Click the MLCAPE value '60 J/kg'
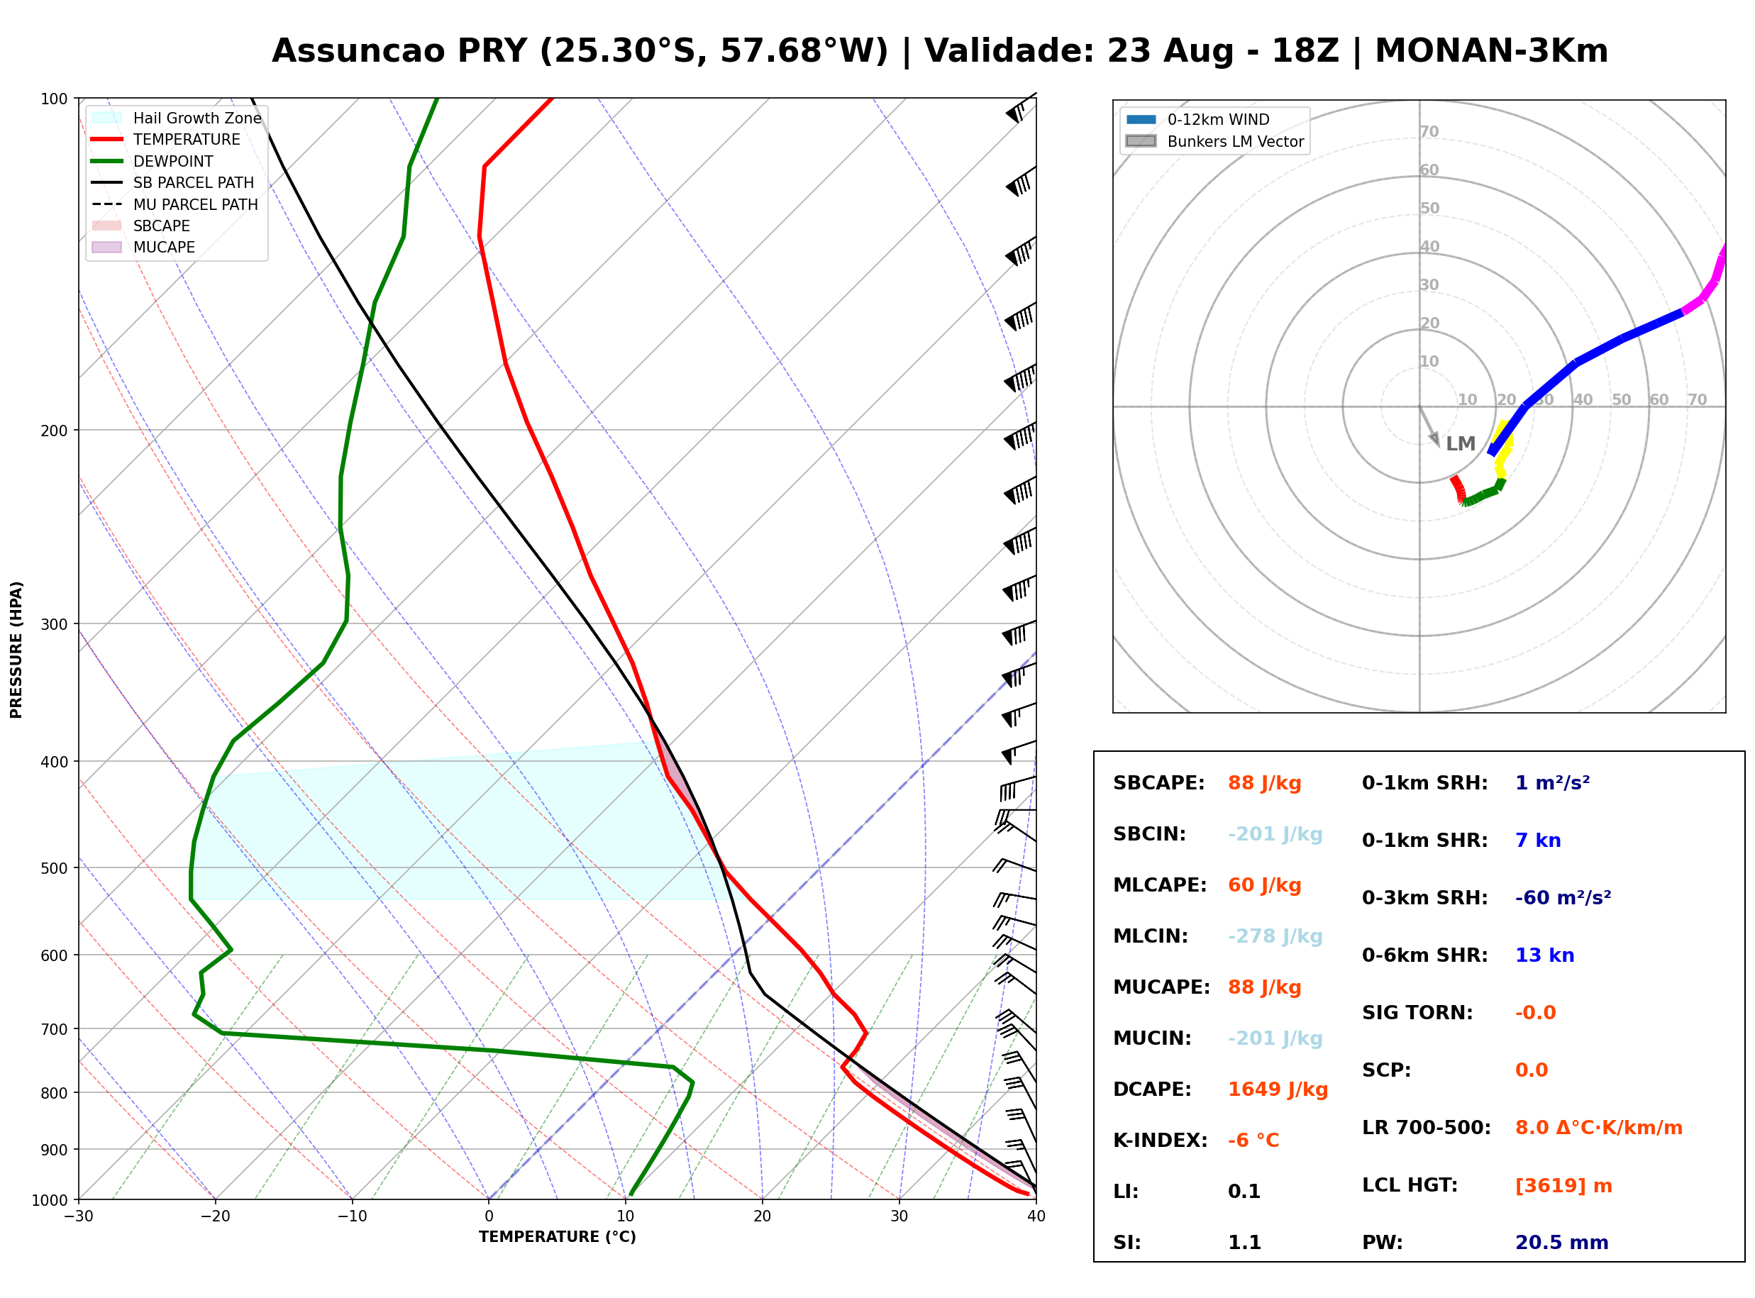Viewport: 1755px width, 1298px height. pyautogui.click(x=1265, y=885)
